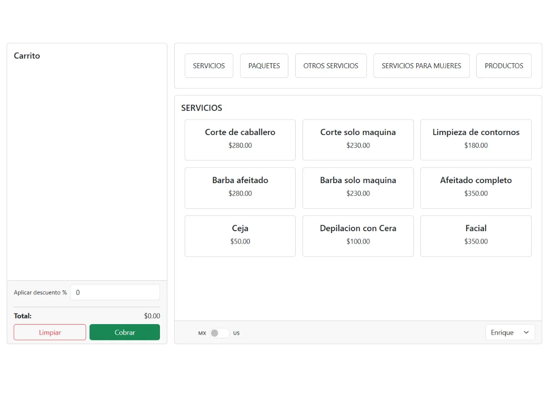Screen dimensions: 550x412
Task: Select the OTROS SERVICIOS category
Action: 330,66
